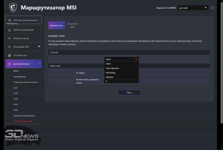Viewport: 223px width, 150px height.
Task: Open LAN submenu item
Action: (16, 99)
